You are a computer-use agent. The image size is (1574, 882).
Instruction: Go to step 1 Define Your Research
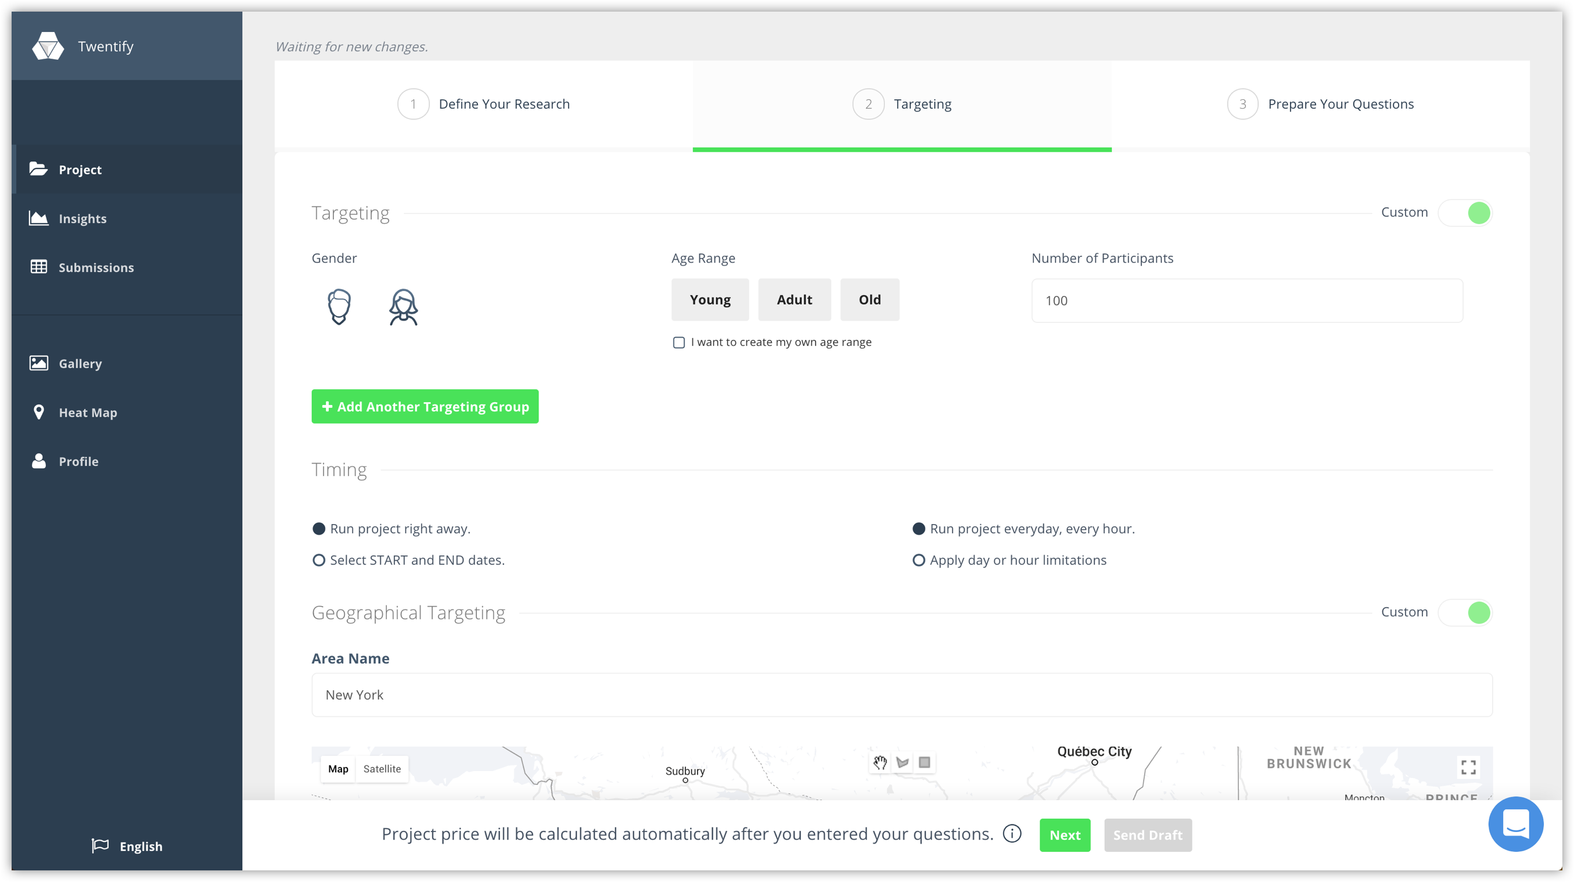[x=483, y=104]
